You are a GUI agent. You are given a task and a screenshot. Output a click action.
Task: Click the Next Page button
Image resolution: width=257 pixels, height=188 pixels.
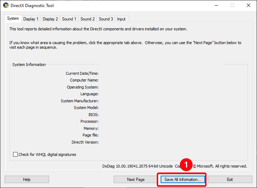pos(136,180)
